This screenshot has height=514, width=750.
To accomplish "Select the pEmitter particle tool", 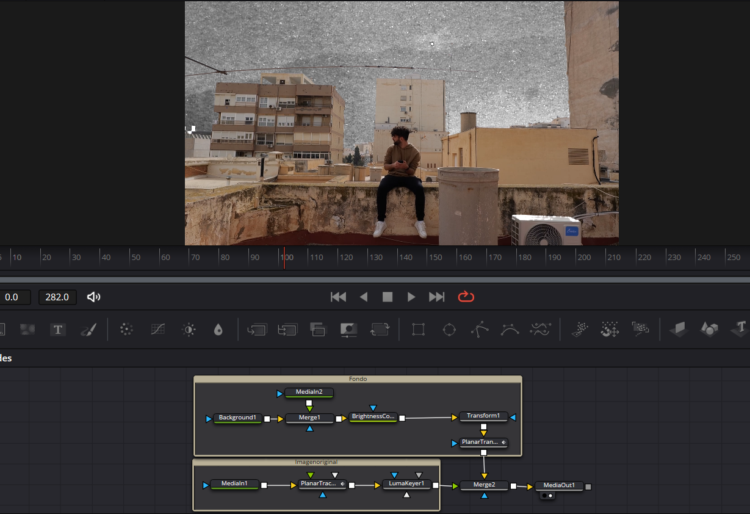I will [579, 330].
